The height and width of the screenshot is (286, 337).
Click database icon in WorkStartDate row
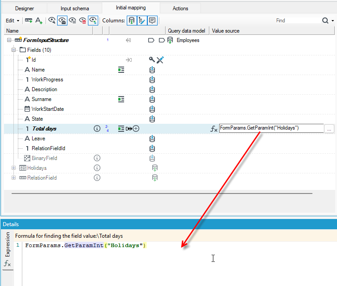coord(152,109)
